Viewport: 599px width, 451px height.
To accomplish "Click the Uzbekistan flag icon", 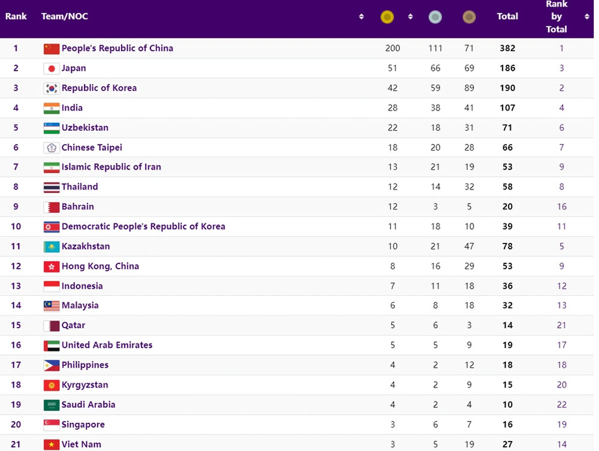I will pyautogui.click(x=52, y=128).
